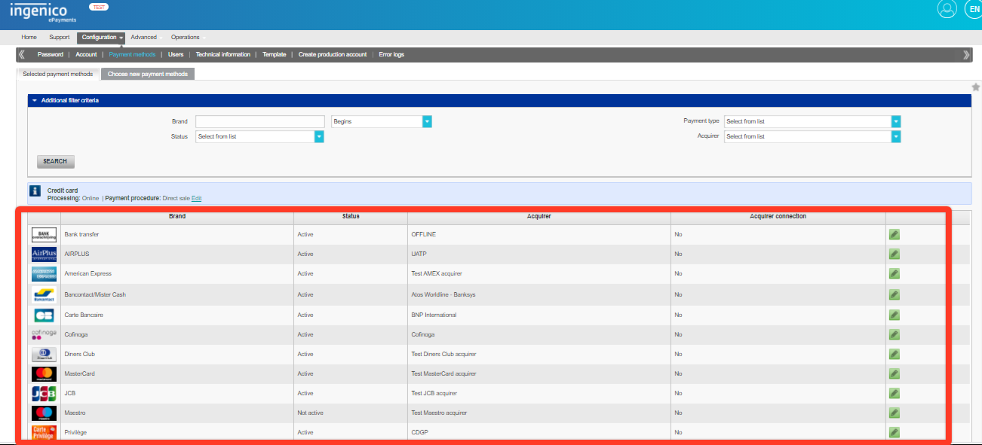
Task: Sort by the Status column header
Action: click(x=351, y=216)
